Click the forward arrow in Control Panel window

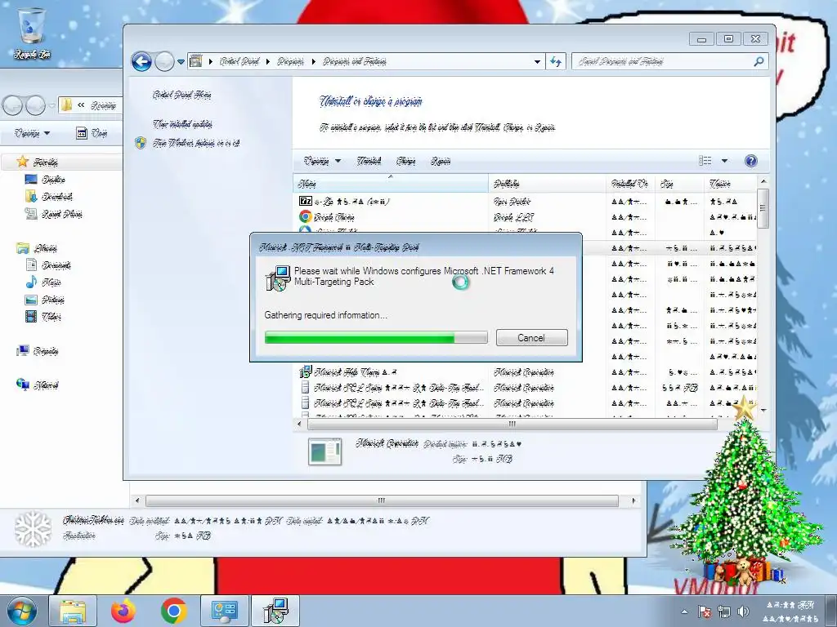pyautogui.click(x=164, y=62)
